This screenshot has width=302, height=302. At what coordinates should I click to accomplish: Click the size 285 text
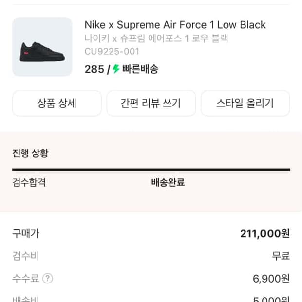coord(94,69)
